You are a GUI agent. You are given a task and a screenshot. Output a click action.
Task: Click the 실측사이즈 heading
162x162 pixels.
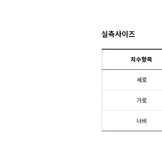[118, 34]
